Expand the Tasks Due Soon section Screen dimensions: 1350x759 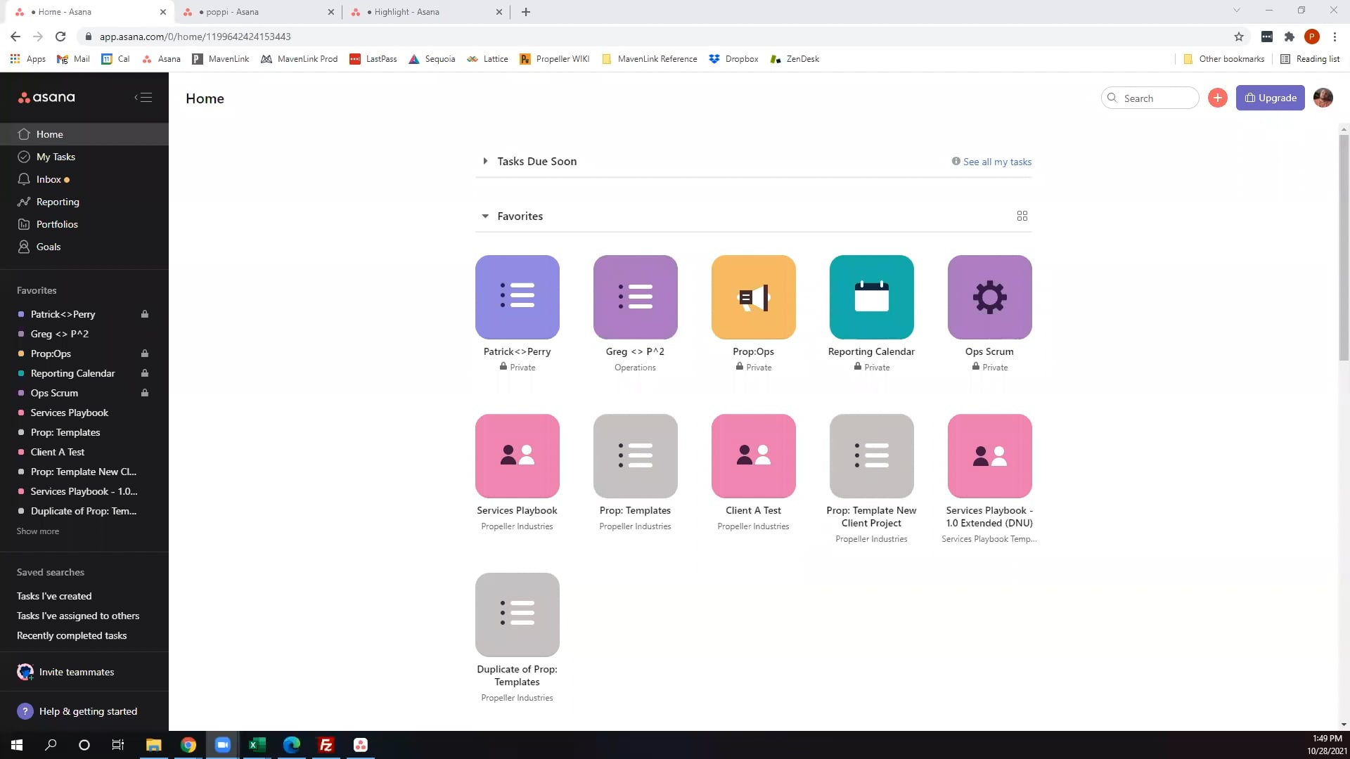[x=485, y=161]
